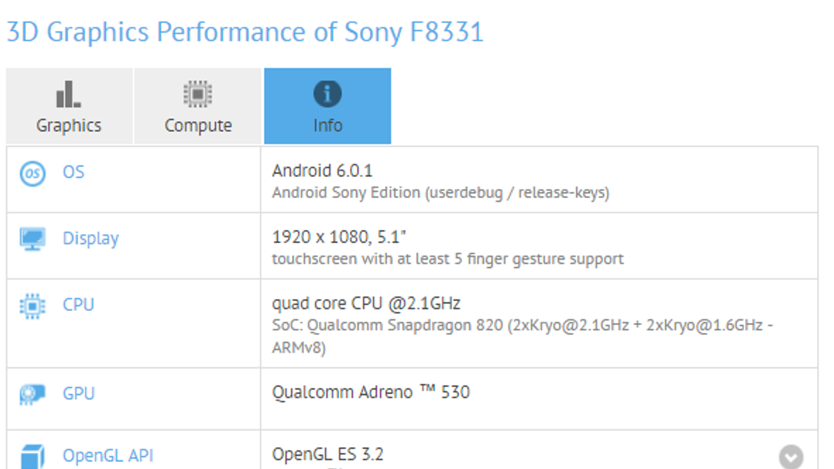The width and height of the screenshot is (834, 469).
Task: Click the CPU row label
Action: (78, 304)
